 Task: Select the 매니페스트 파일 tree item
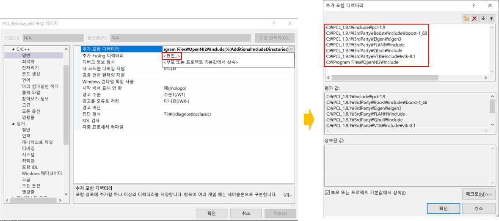[37, 142]
